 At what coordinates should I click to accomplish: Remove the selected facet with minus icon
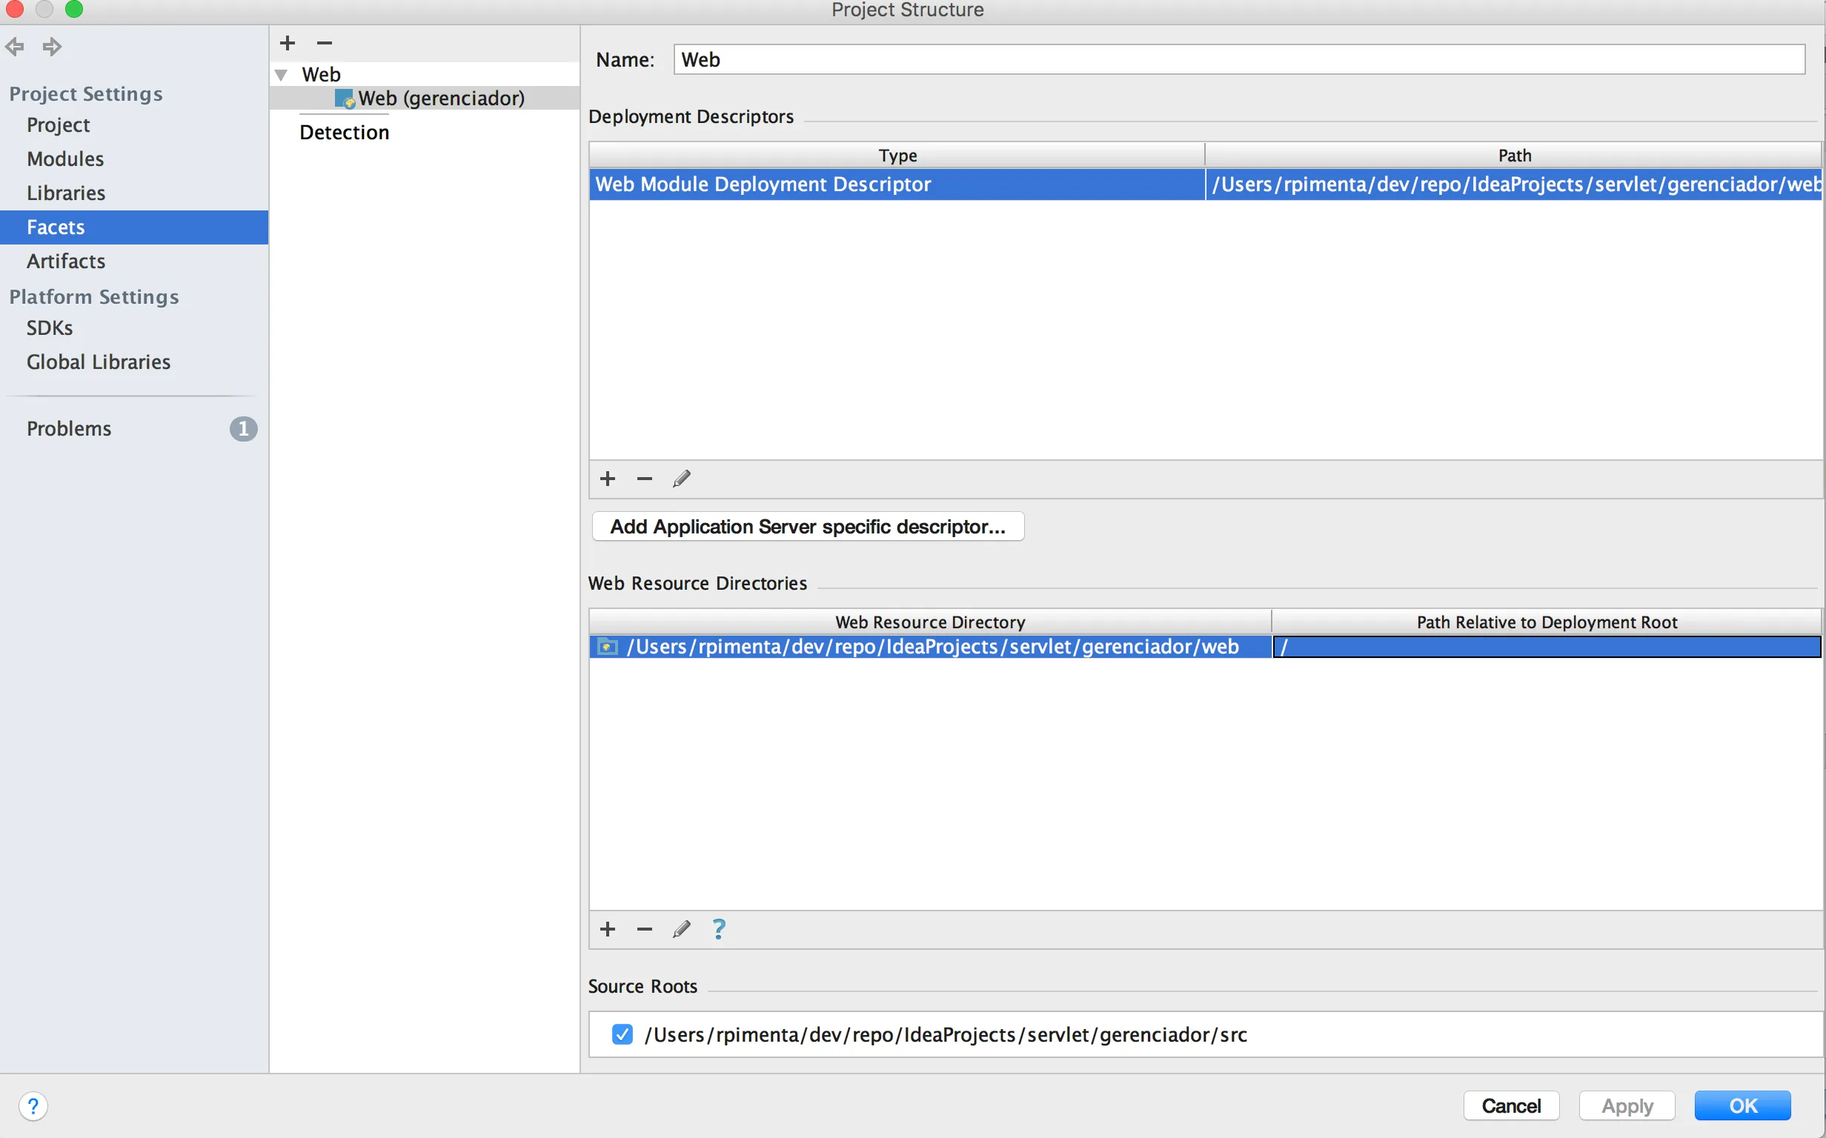pyautogui.click(x=325, y=43)
